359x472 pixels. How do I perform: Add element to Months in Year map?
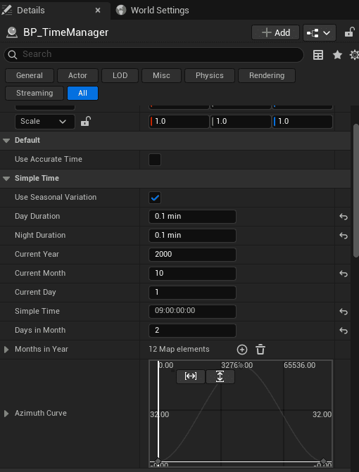point(242,350)
